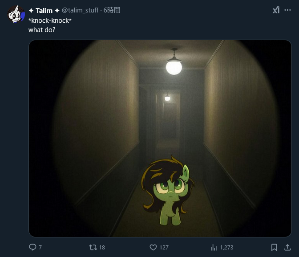Open the three-dot more options menu
The image size is (299, 257).
[287, 10]
